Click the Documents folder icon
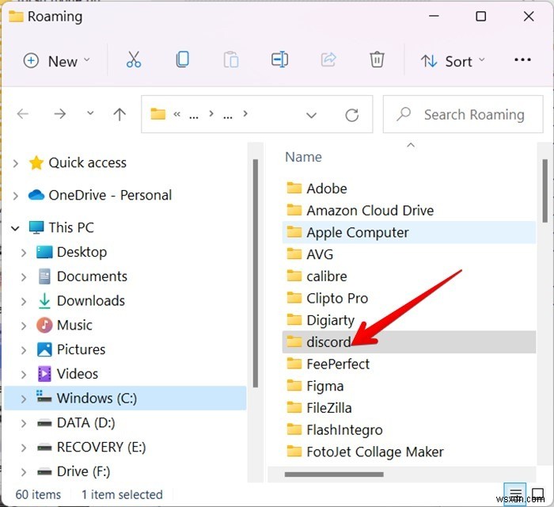The width and height of the screenshot is (554, 507). pos(44,276)
